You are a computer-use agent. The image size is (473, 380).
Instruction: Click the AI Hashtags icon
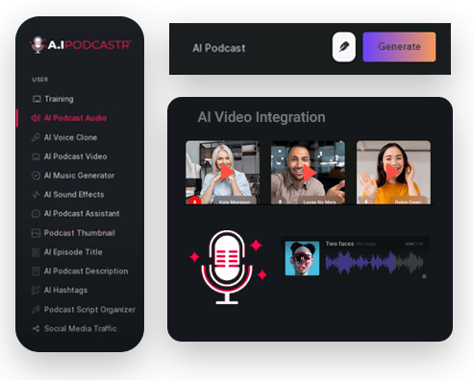(x=36, y=290)
